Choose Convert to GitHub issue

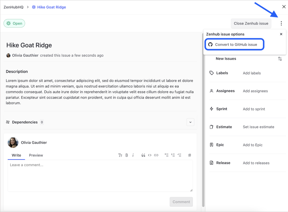(x=234, y=44)
